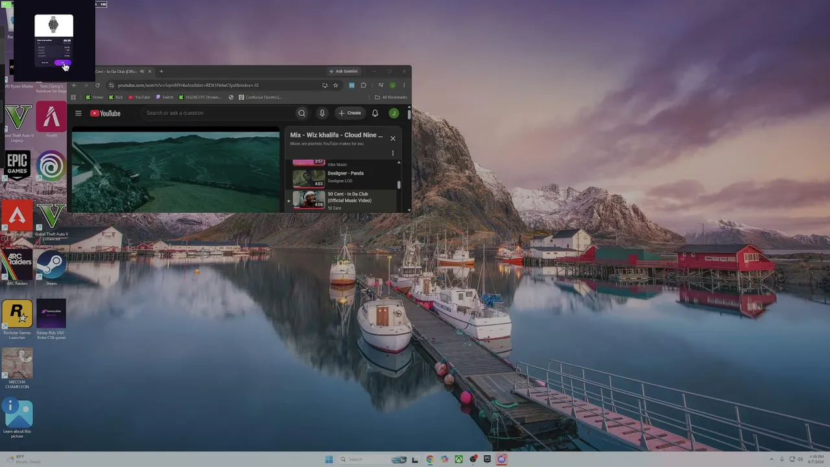Close the Mix playlist panel
The width and height of the screenshot is (830, 467).
coord(392,138)
